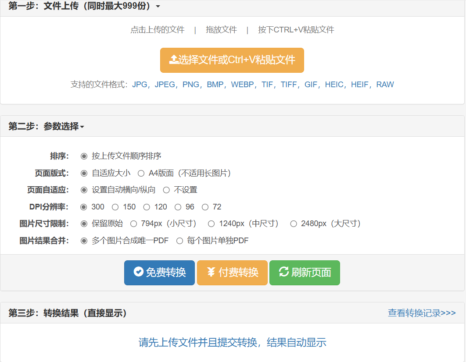Set DPI resolution to 72
The height and width of the screenshot is (362, 466).
204,206
